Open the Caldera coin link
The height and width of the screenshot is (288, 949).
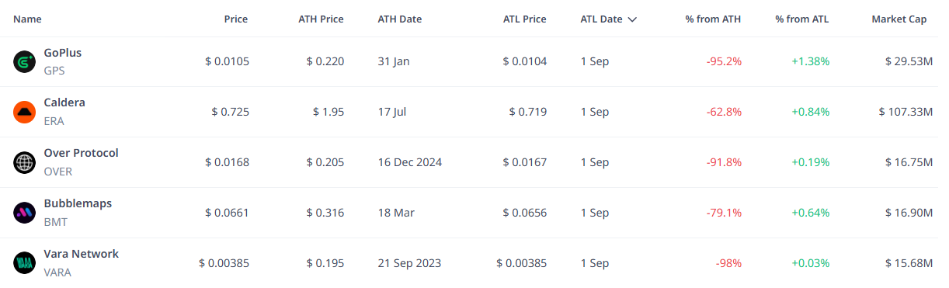[x=64, y=102]
